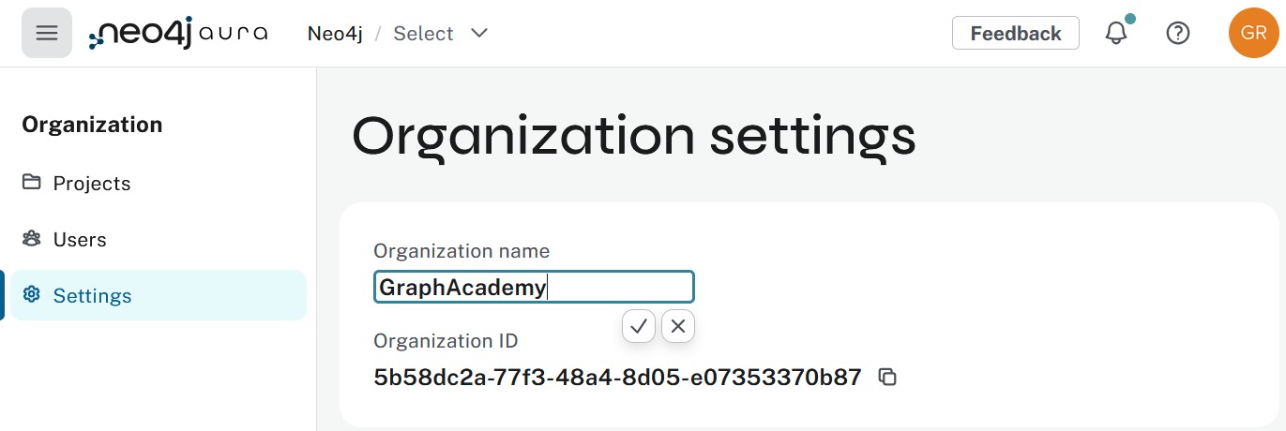This screenshot has height=431, width=1286.
Task: Cancel organization name edit with X
Action: [x=678, y=326]
